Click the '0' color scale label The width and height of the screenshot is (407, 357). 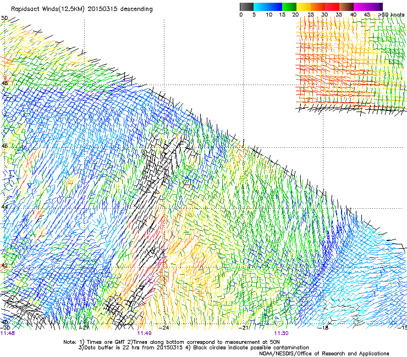click(x=241, y=15)
